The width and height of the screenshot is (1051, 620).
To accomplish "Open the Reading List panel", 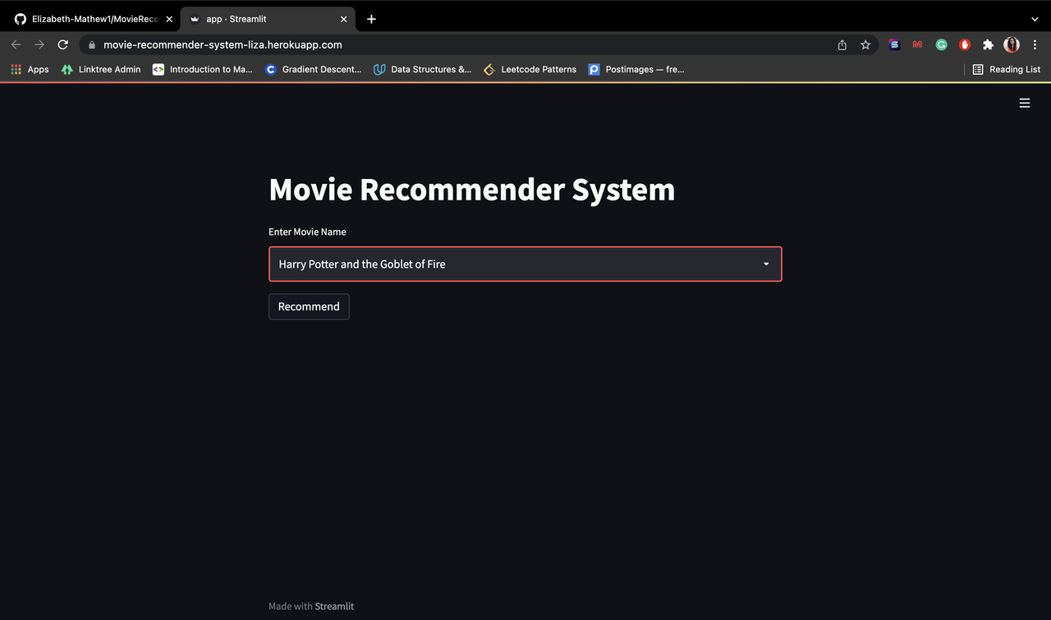I will [x=1007, y=69].
